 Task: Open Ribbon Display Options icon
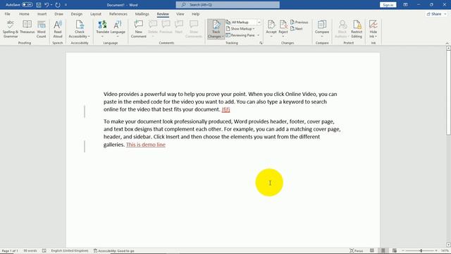(x=405, y=5)
